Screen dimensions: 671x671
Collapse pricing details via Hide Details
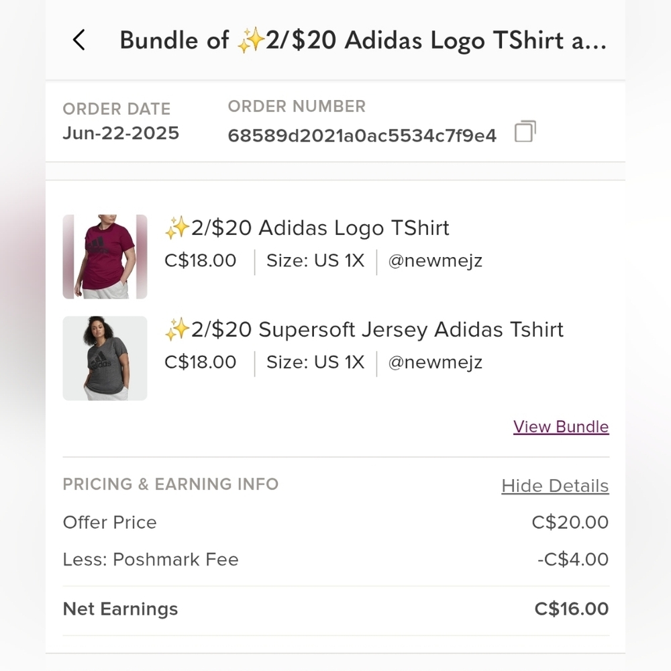(555, 485)
